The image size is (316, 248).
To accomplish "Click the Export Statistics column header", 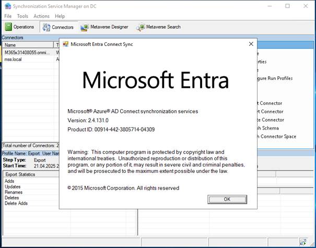I will click(x=31, y=174).
